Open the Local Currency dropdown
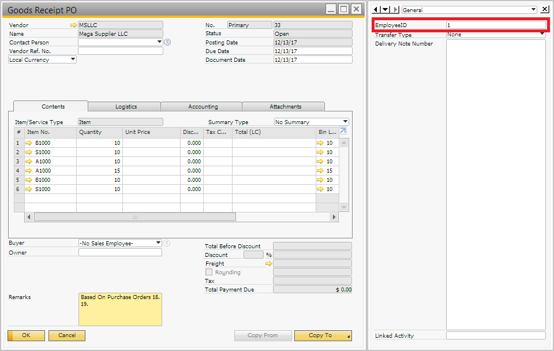The height and width of the screenshot is (351, 554). [73, 59]
